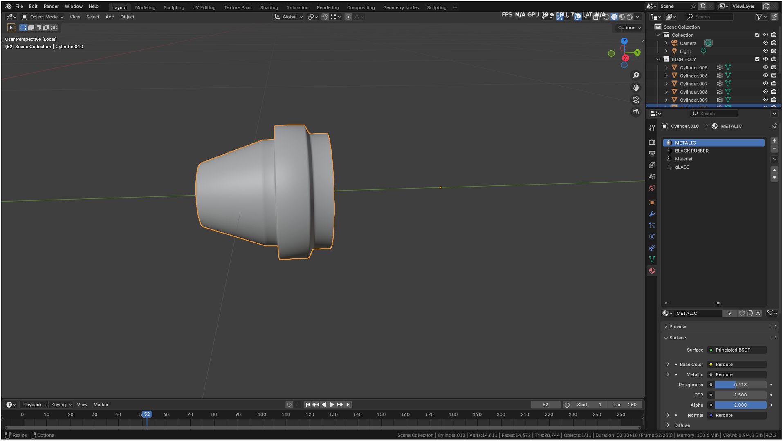Open the View Layer properties tab
The width and height of the screenshot is (783, 441).
(x=652, y=165)
